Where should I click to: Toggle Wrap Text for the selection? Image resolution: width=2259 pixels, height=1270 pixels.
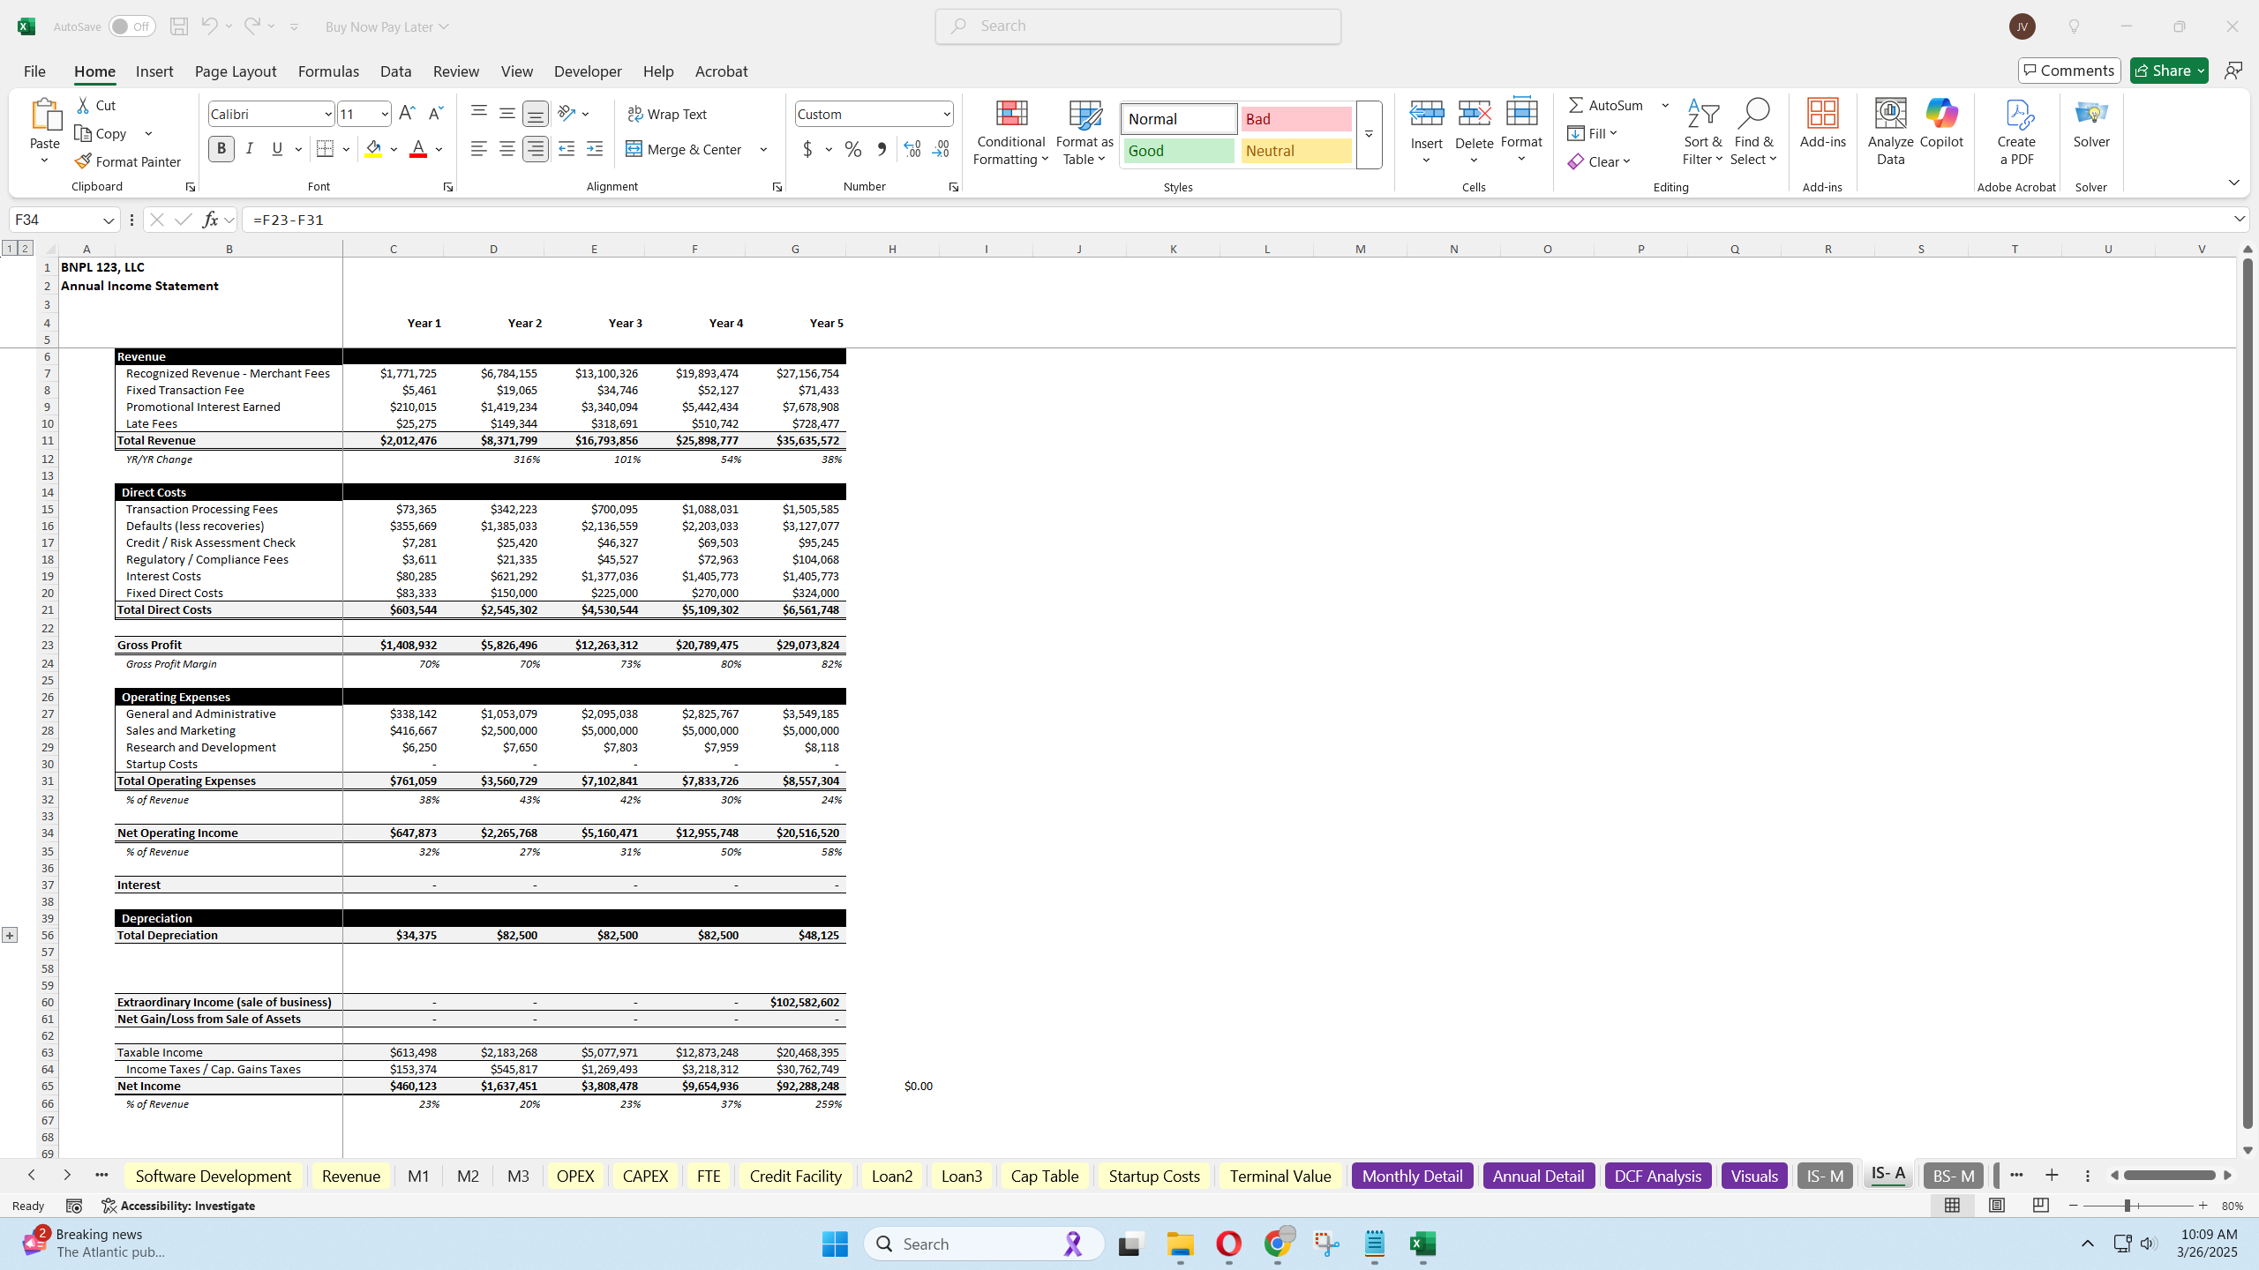tap(668, 114)
